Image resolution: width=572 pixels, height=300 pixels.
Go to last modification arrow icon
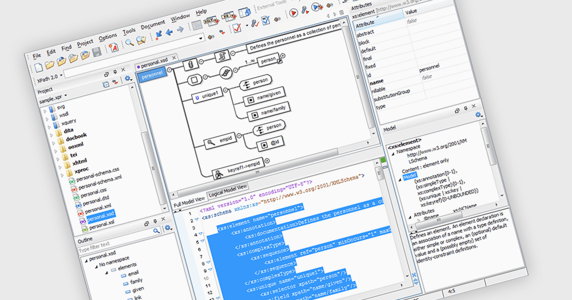158,35
